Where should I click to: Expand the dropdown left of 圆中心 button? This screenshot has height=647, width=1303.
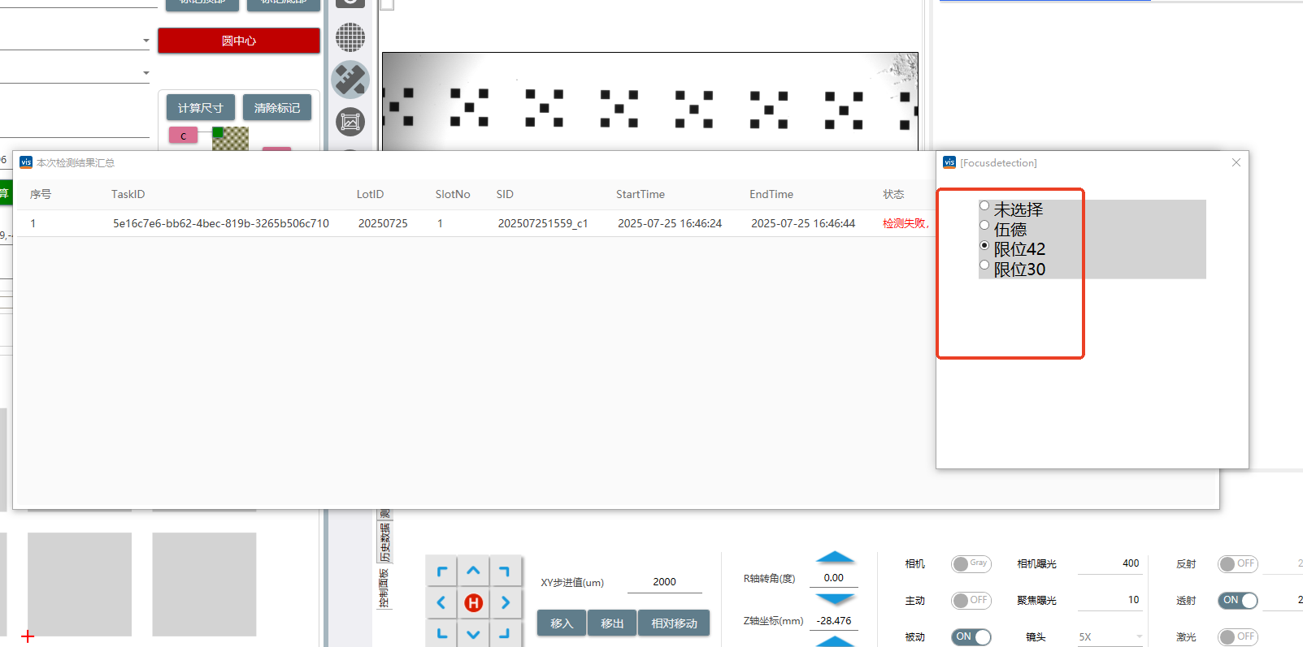[x=146, y=41]
